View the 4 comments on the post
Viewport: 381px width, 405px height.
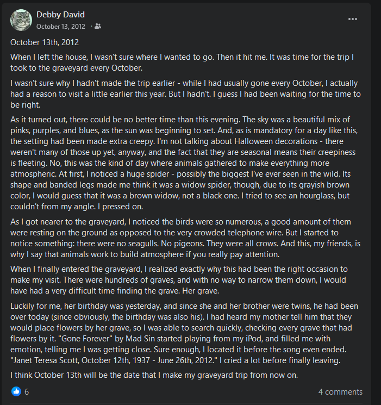[340, 391]
